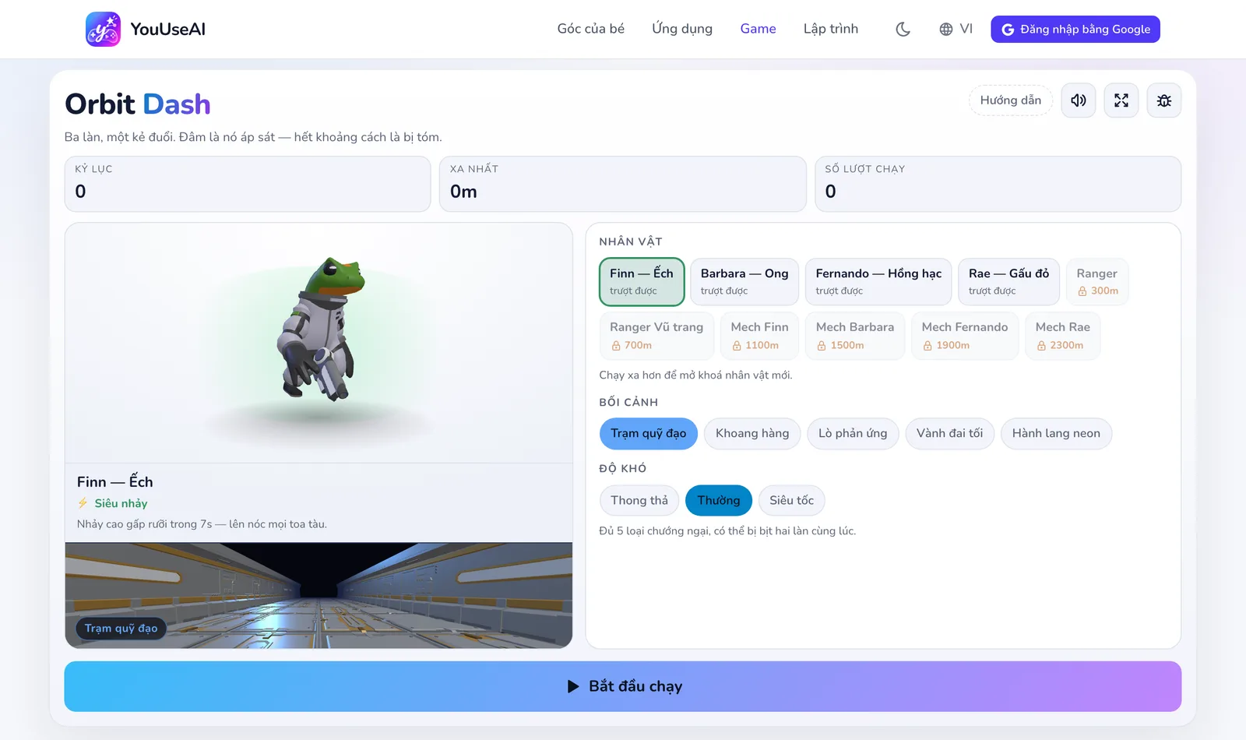The image size is (1246, 740).
Task: Select Trạm quỹ đạo scene
Action: coord(649,433)
